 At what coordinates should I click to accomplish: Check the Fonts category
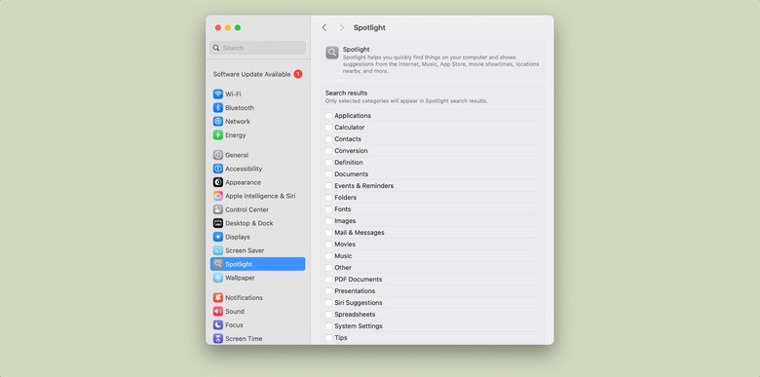point(328,209)
